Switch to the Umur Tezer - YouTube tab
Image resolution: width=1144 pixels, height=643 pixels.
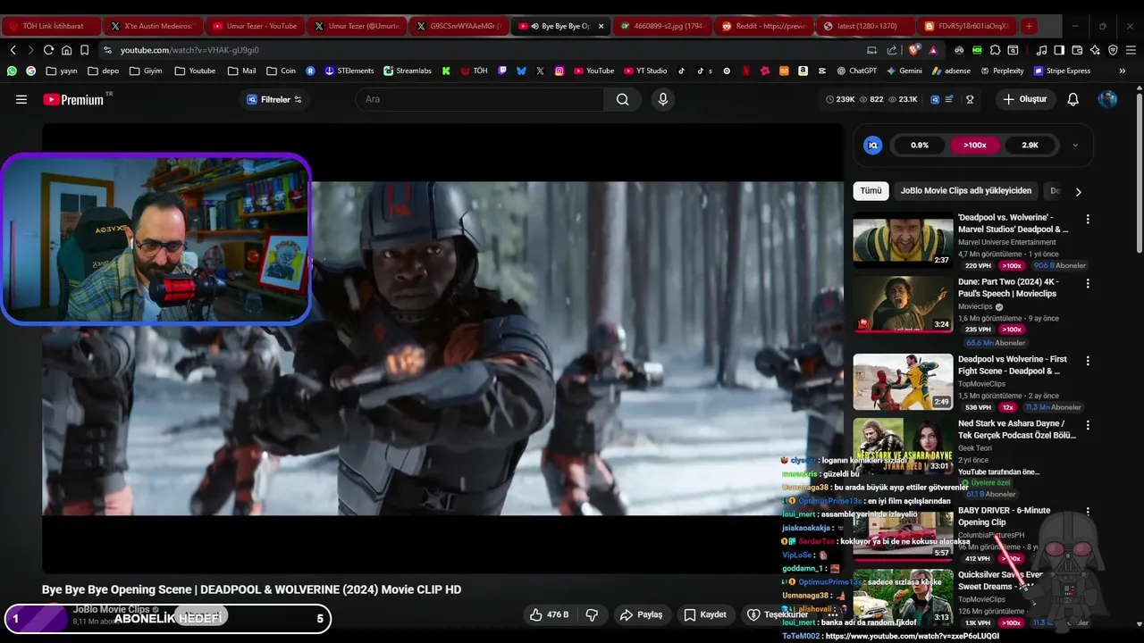[x=255, y=26]
